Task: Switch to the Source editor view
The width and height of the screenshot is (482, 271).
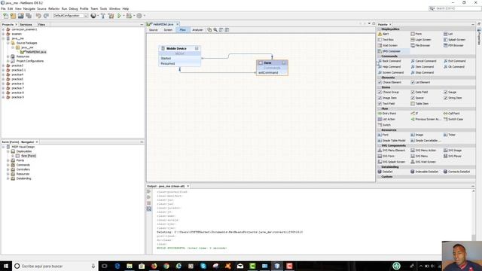Action: (x=153, y=30)
